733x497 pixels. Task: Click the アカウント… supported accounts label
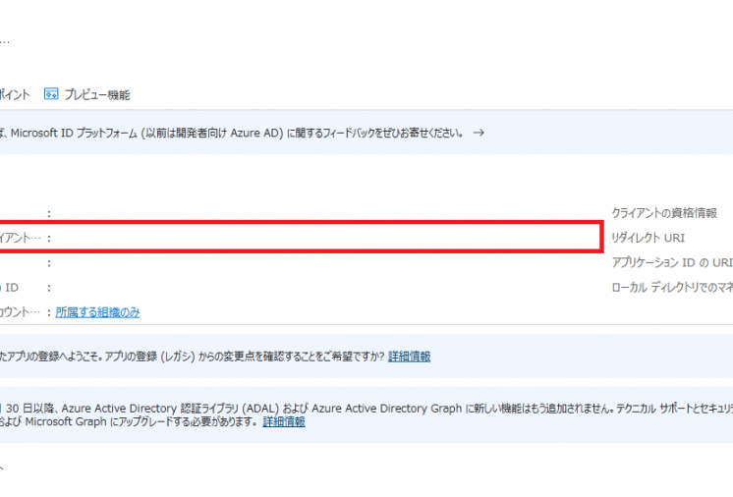(x=20, y=312)
